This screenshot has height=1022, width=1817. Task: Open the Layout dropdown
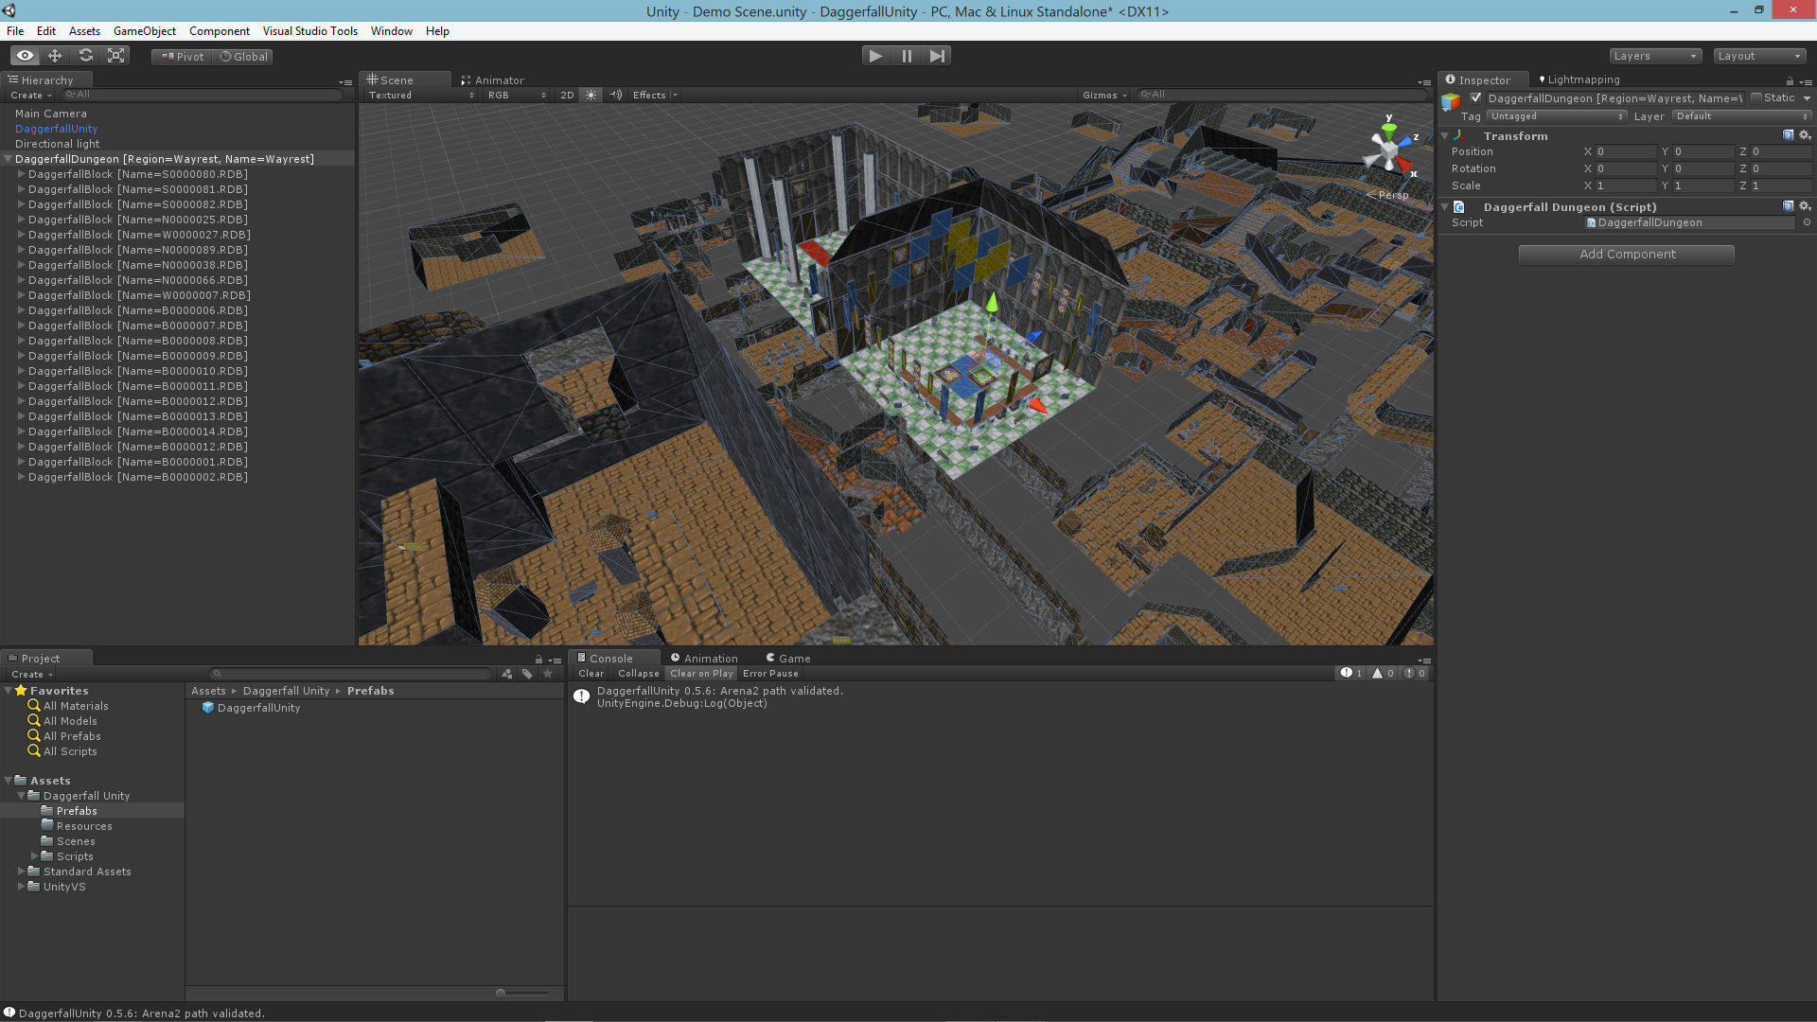pos(1759,56)
